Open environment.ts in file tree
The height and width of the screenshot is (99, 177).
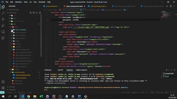21,78
